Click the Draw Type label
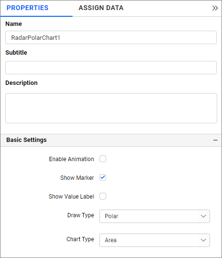The height and width of the screenshot is (258, 222). tap(81, 215)
